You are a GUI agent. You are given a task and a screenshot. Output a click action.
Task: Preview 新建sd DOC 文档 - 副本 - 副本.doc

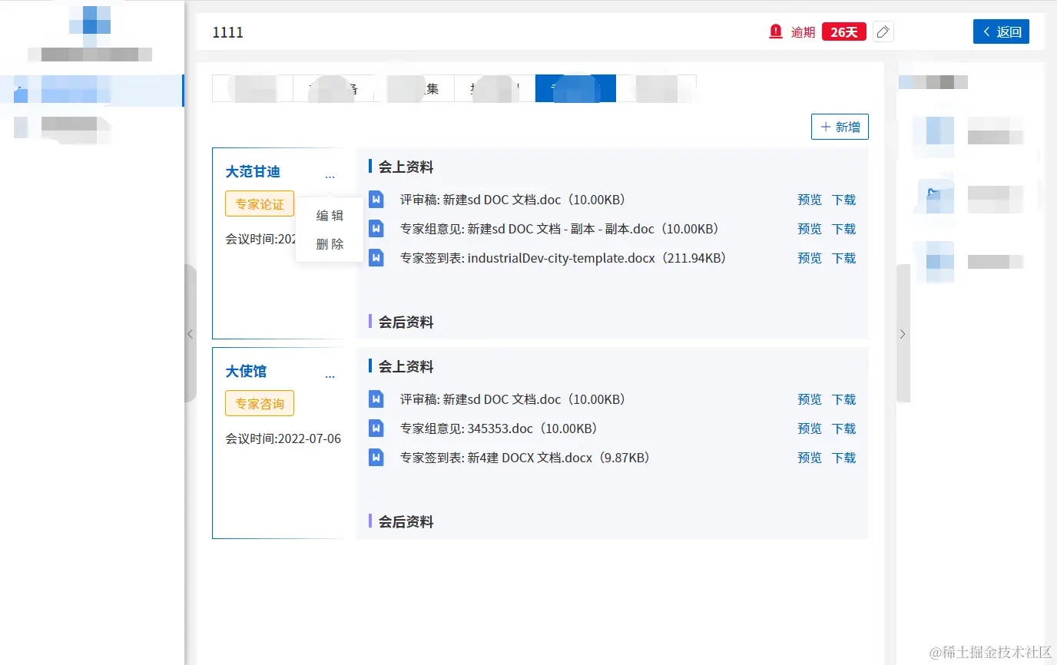click(810, 229)
